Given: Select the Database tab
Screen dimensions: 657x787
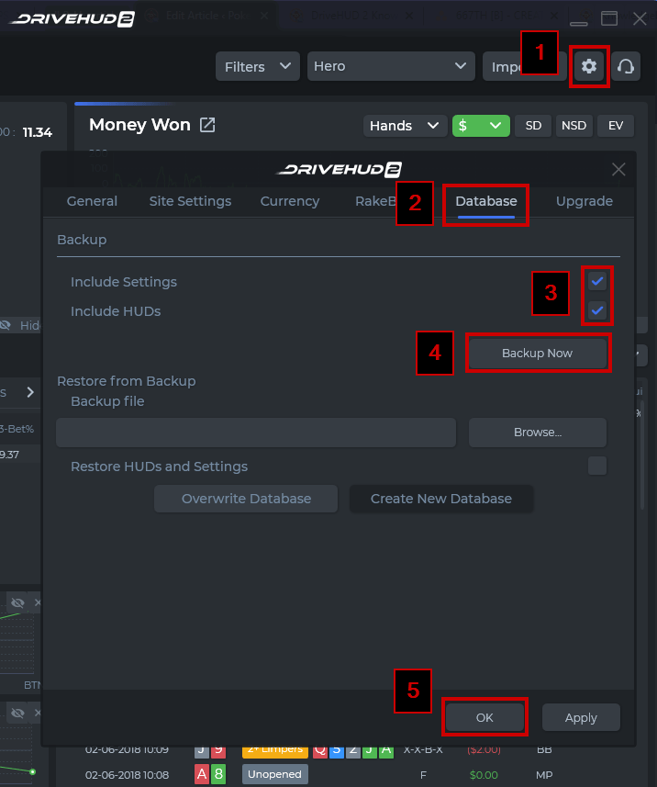Looking at the screenshot, I should (x=486, y=201).
